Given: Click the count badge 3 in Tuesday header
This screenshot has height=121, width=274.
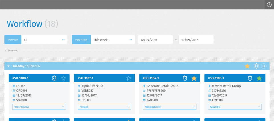Looking at the screenshot, I should pyautogui.click(x=264, y=66).
